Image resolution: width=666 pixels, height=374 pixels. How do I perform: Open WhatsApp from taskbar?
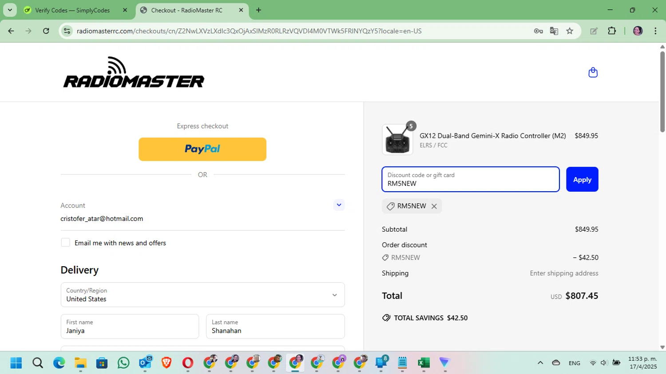[x=123, y=363]
